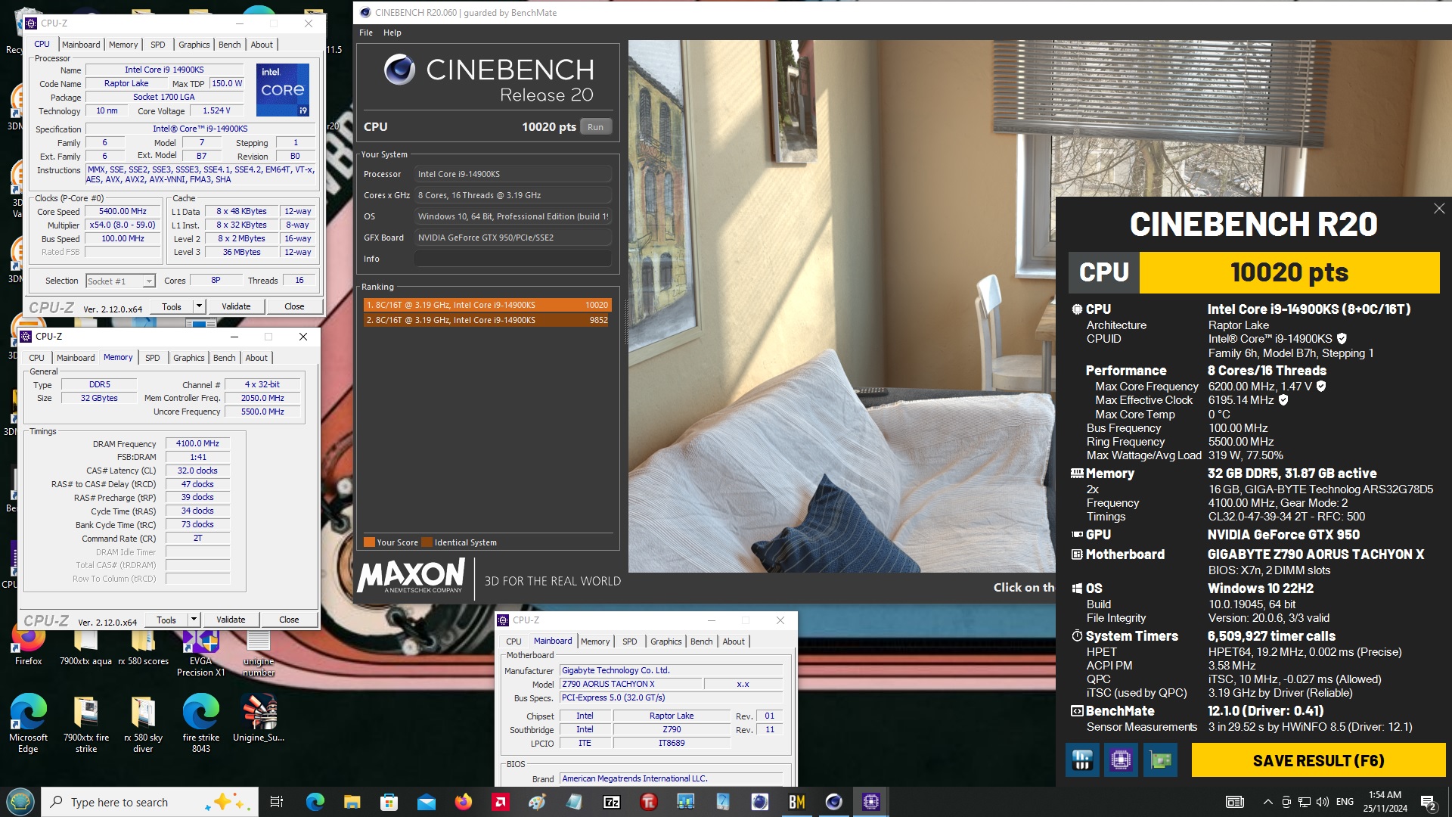Click Validate in top CPU-Z window
This screenshot has width=1452, height=817.
[x=236, y=306]
